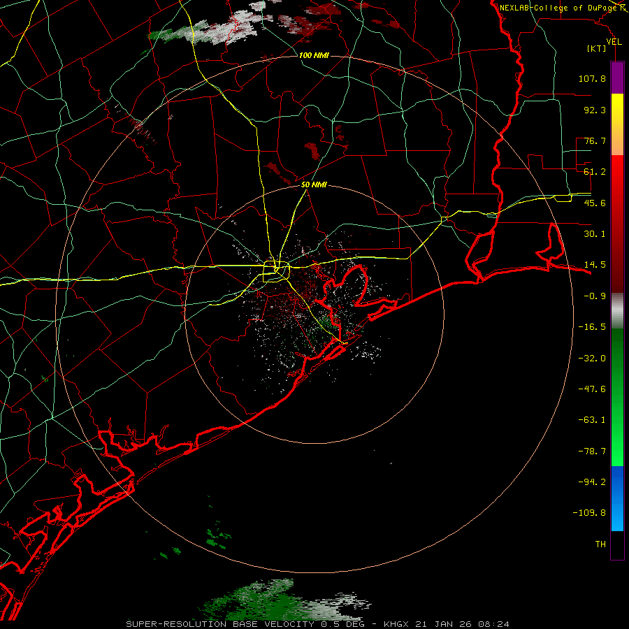Click the "VEL" legend heading
The height and width of the screenshot is (629, 629).
(x=614, y=42)
